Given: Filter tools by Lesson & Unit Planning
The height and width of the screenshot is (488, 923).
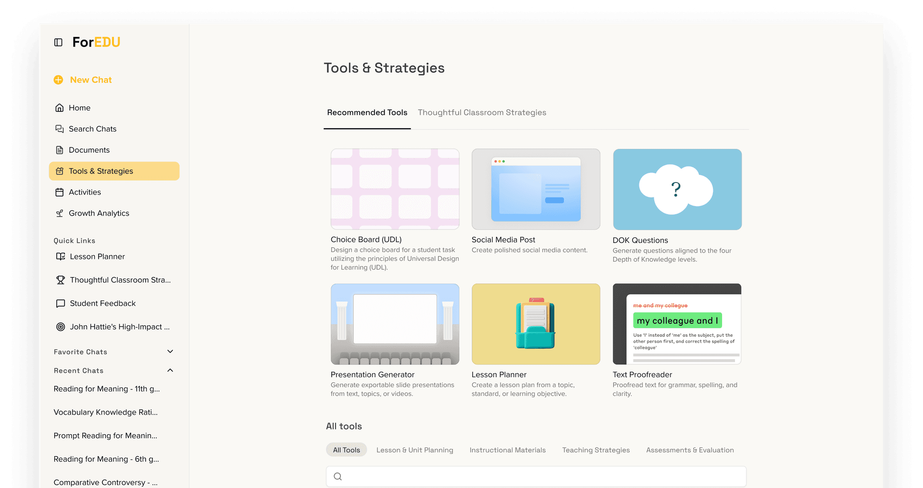Looking at the screenshot, I should (414, 450).
